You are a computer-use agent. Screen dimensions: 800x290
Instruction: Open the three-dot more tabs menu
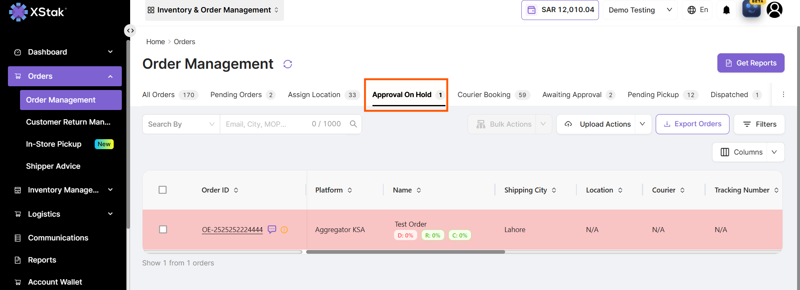pyautogui.click(x=783, y=95)
